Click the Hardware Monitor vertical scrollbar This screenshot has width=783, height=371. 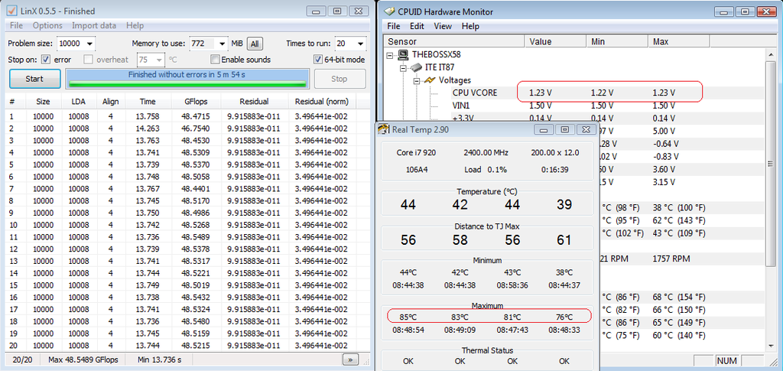point(771,200)
